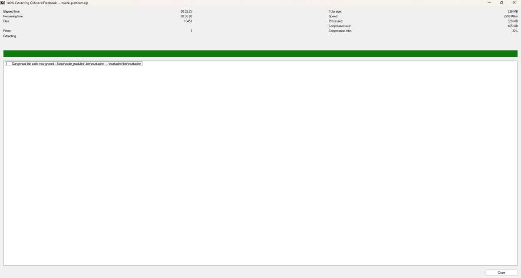Click the 'Speed:' label
521x278 pixels.
pos(333,16)
